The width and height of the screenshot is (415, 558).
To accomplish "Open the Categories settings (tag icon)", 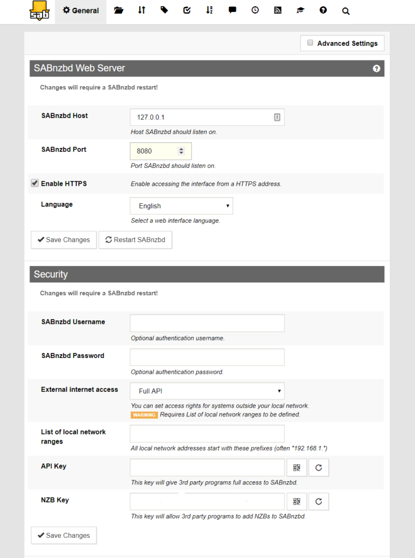I will tap(164, 10).
